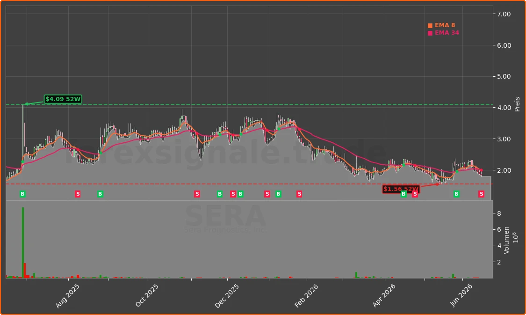
Task: Click the buy marker in late November 2025
Action: click(220, 194)
